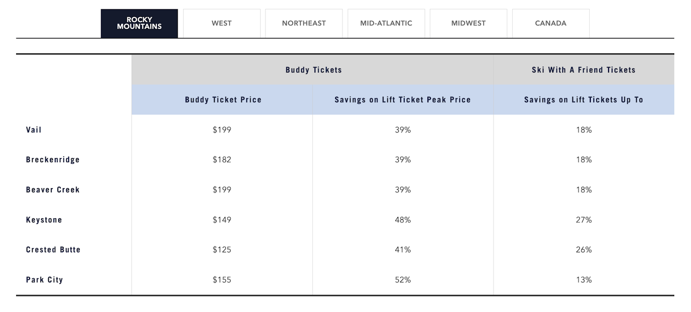Click the Ski With A Friend Tickets header
The width and height of the screenshot is (691, 312).
click(x=583, y=70)
